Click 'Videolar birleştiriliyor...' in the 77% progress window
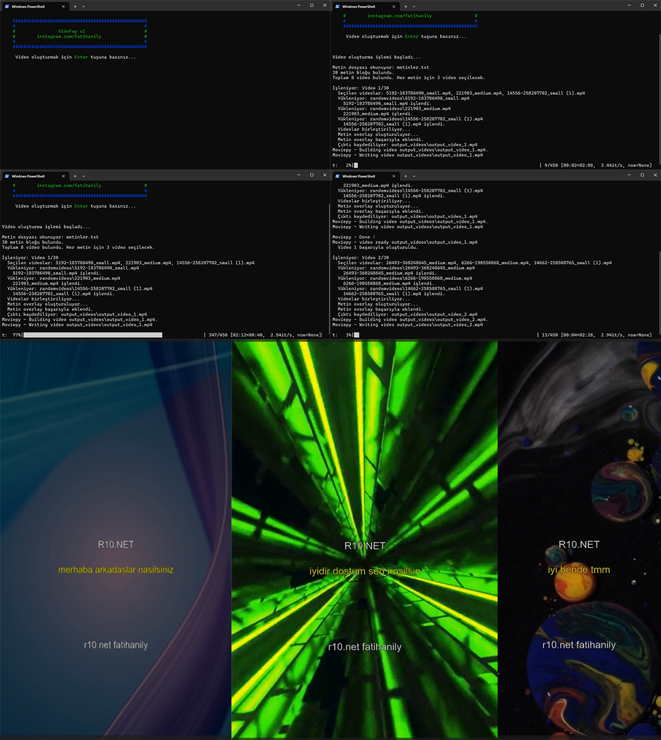Screen dimensions: 661x740 click(x=43, y=298)
